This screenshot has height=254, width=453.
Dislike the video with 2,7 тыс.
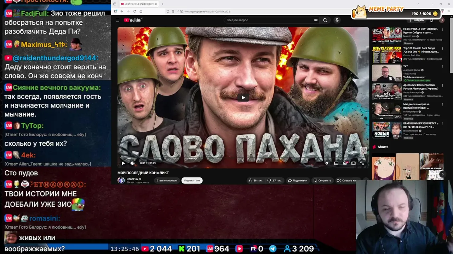pos(275,180)
